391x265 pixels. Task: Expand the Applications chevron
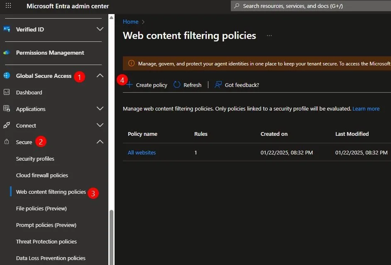(x=100, y=108)
